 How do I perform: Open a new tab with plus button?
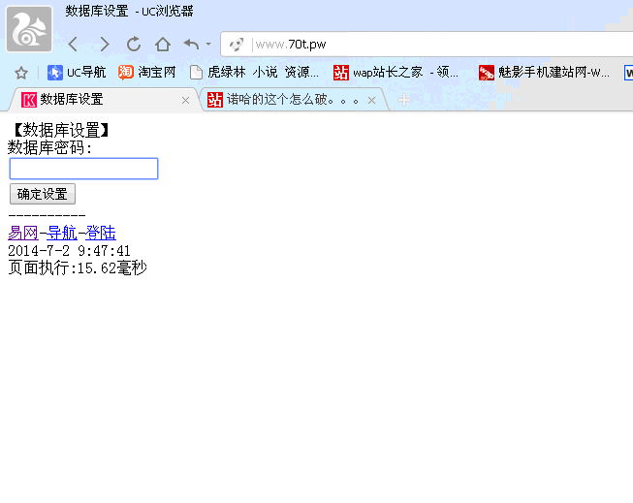[403, 100]
